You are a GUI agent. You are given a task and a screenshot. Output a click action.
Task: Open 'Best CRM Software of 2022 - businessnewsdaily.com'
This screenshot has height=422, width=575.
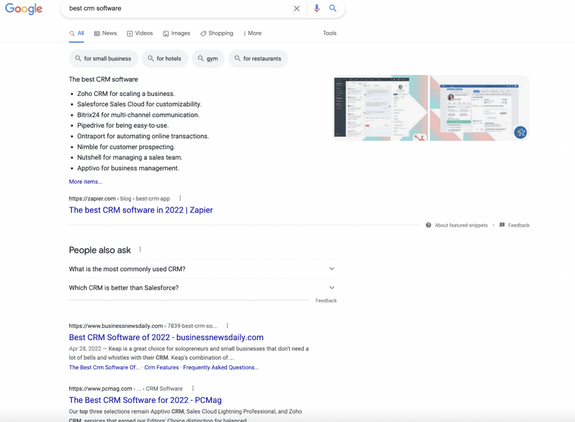click(166, 337)
